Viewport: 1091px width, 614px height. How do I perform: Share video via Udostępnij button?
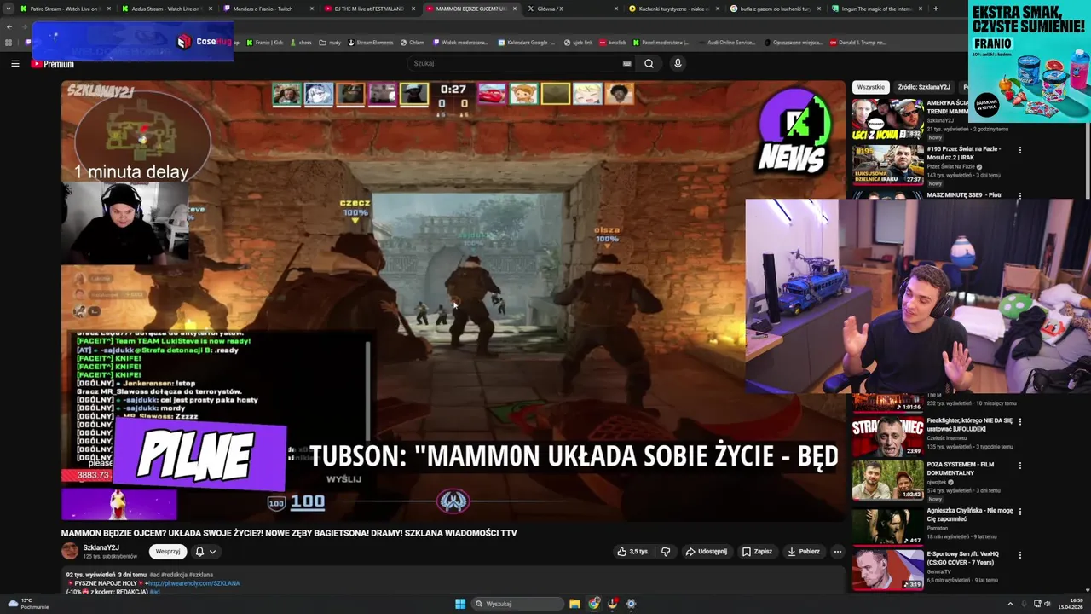[x=707, y=552]
